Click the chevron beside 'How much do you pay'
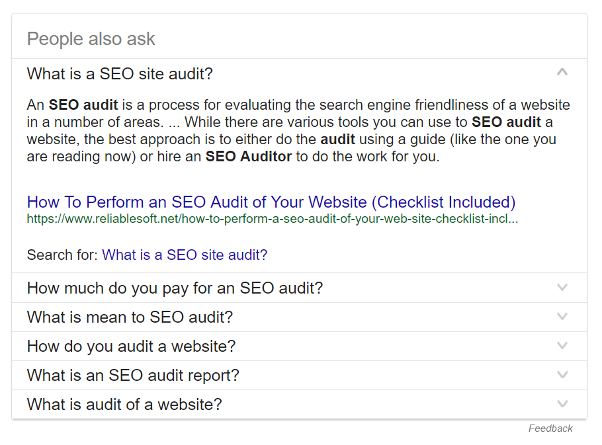 (x=562, y=287)
